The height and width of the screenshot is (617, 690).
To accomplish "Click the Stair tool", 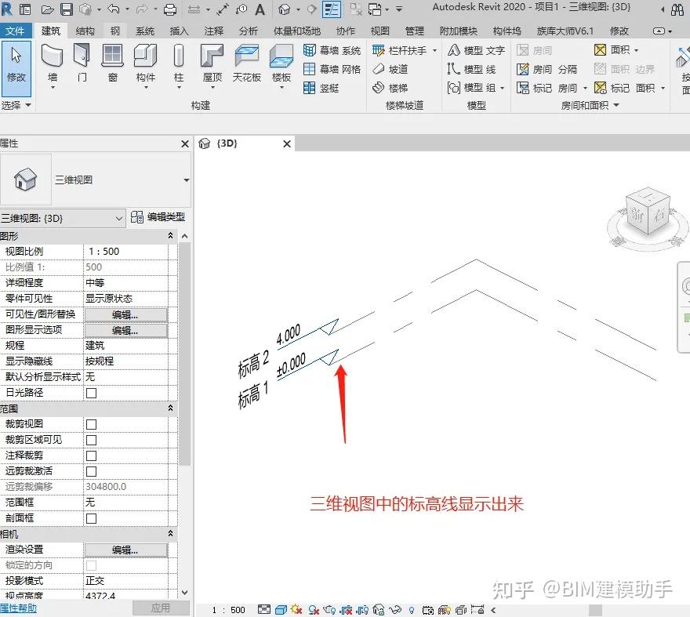I will 390,88.
